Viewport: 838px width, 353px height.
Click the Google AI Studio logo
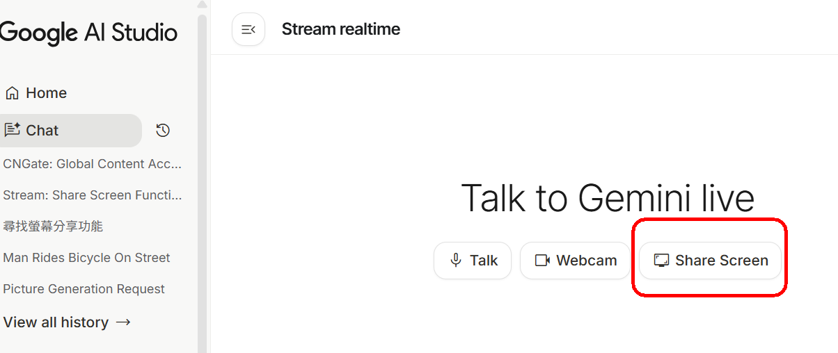tap(88, 32)
